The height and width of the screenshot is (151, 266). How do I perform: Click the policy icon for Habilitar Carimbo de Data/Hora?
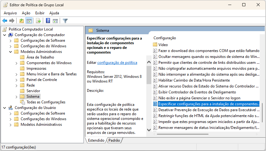(x=155, y=80)
